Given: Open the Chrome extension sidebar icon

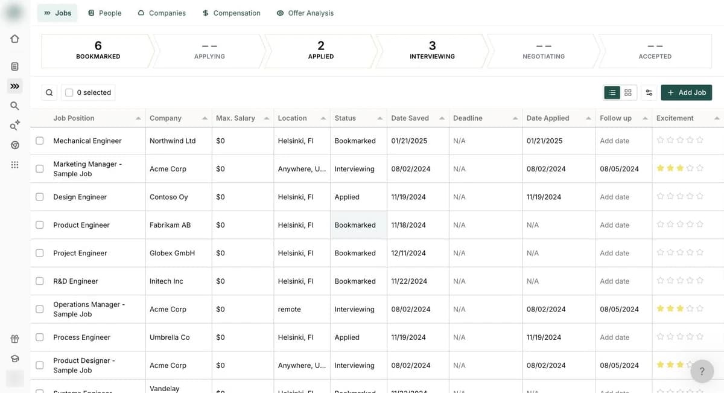Looking at the screenshot, I should 14,145.
